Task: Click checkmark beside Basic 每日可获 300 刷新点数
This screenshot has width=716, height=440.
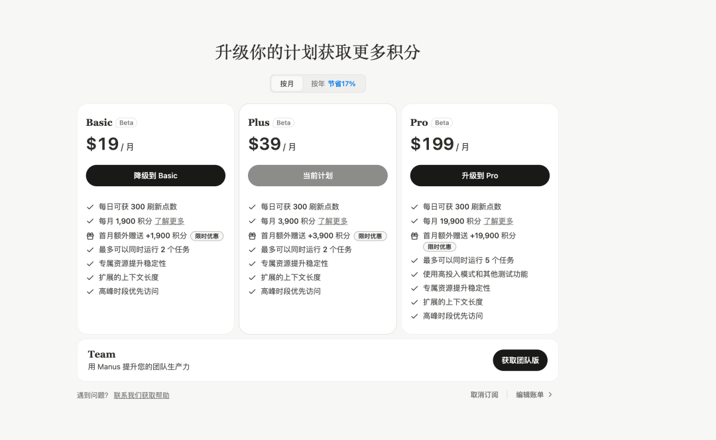Action: [90, 207]
